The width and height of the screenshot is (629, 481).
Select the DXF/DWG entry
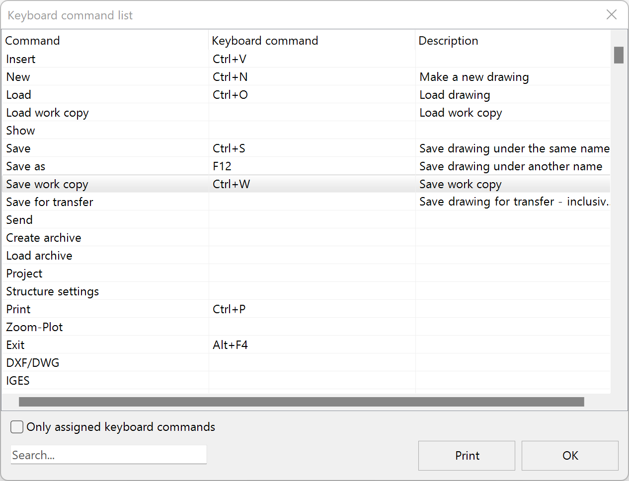coord(99,363)
